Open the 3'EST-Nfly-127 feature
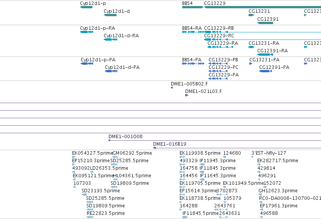Screen dimensions: 321x219 [x=252, y=157]
